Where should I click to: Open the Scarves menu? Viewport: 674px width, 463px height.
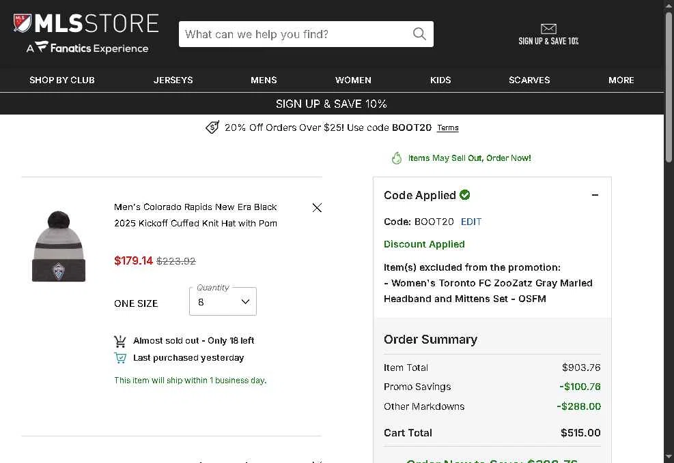529,80
